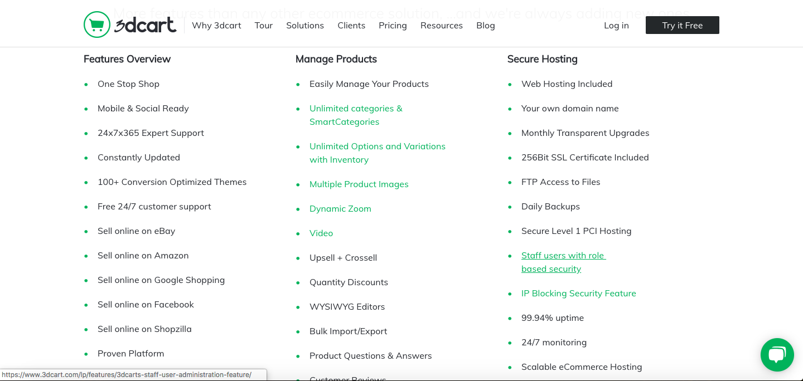Image resolution: width=803 pixels, height=381 pixels.
Task: Click the Log in link
Action: click(x=616, y=26)
